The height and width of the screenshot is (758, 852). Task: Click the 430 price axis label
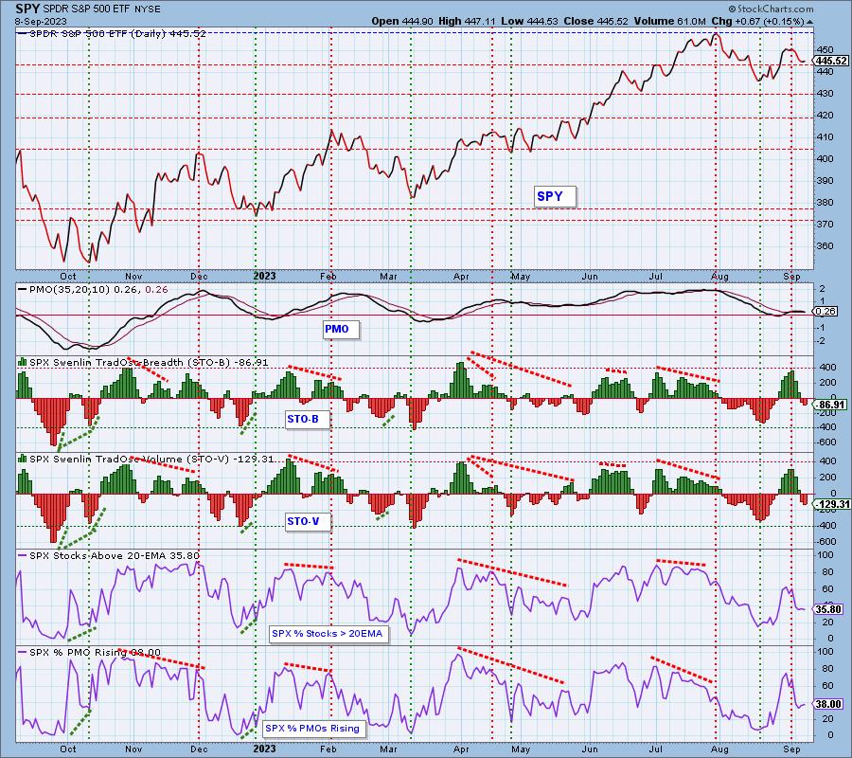tap(825, 94)
